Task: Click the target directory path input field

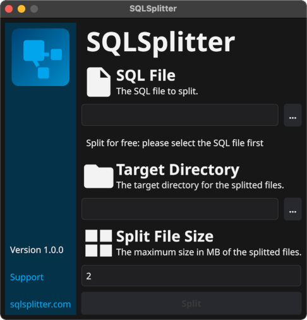Action: tap(180, 209)
